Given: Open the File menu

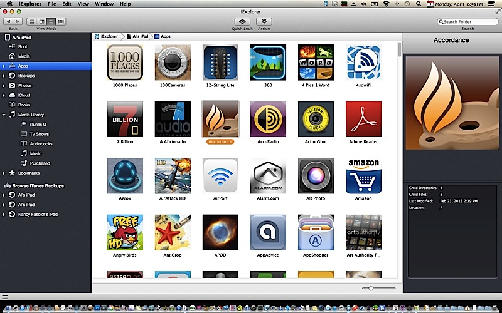Looking at the screenshot, I should click(x=51, y=4).
